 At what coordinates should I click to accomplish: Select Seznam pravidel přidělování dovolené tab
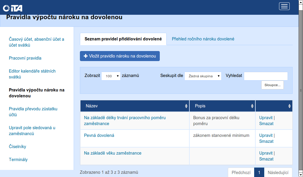[123, 39]
